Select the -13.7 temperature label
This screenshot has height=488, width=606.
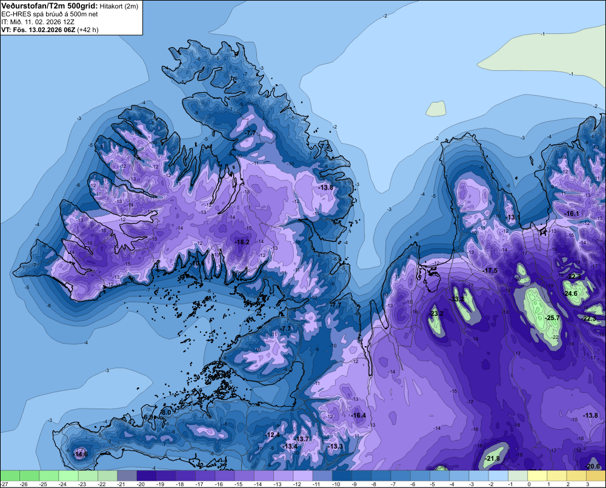click(x=302, y=439)
